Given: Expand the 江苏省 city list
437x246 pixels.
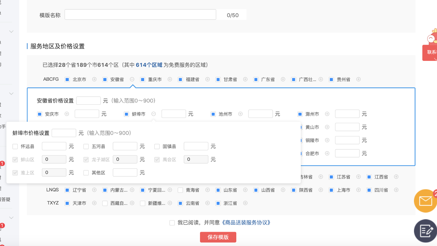Looking at the screenshot, I should tap(358, 177).
